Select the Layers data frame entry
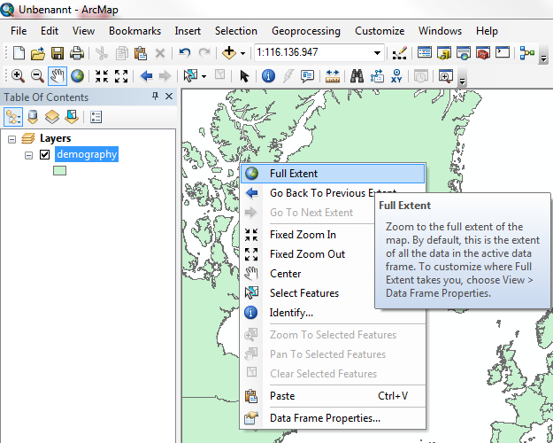The width and height of the screenshot is (553, 443). pyautogui.click(x=55, y=138)
